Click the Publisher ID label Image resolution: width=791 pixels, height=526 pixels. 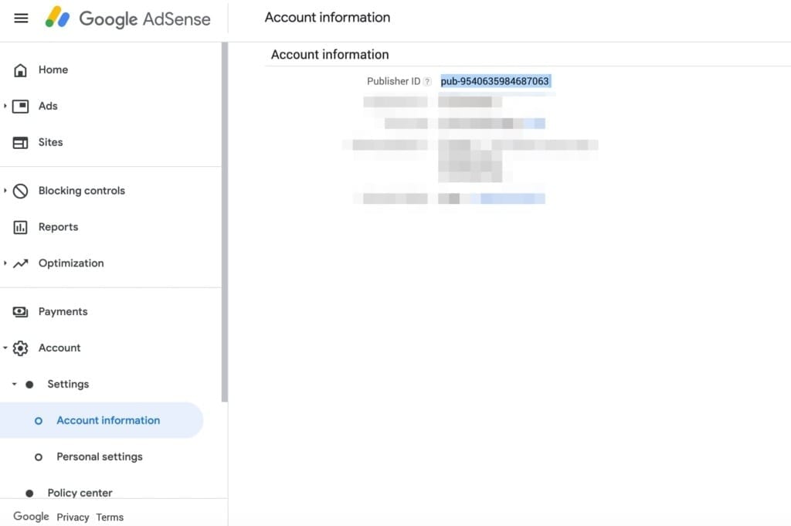click(x=393, y=81)
